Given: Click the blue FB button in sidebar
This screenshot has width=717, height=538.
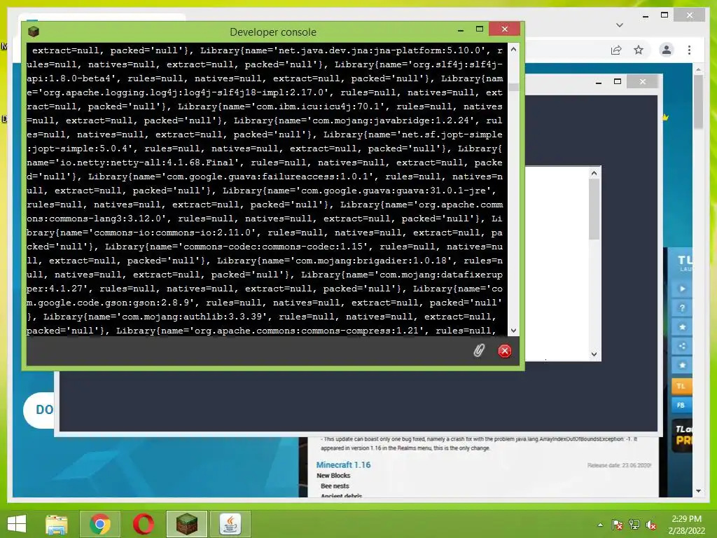Looking at the screenshot, I should click(x=681, y=405).
